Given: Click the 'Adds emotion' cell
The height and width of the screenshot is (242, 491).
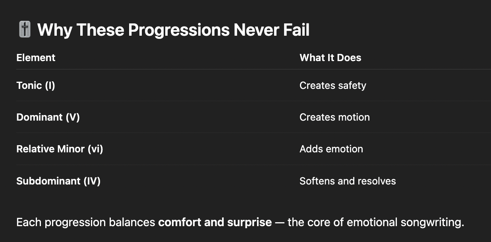Looking at the screenshot, I should (x=331, y=149).
